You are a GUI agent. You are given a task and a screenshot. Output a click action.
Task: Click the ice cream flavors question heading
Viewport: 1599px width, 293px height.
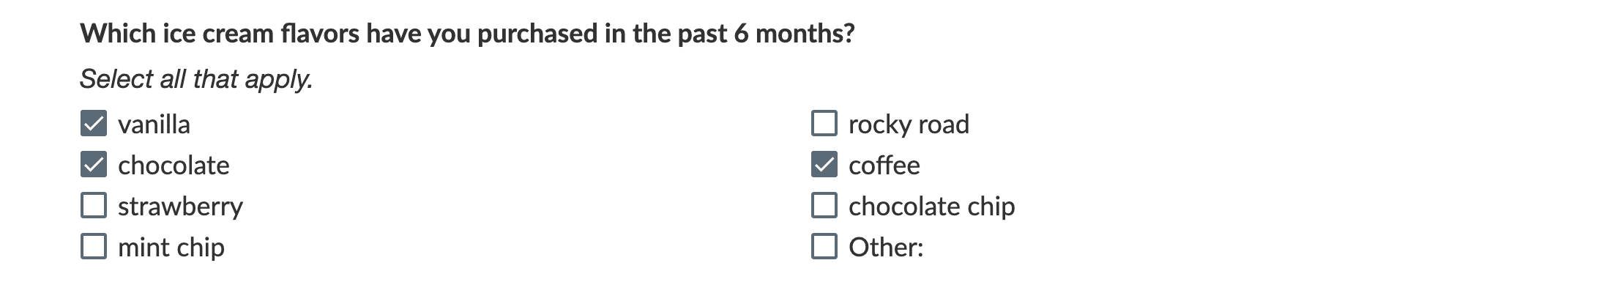point(467,34)
